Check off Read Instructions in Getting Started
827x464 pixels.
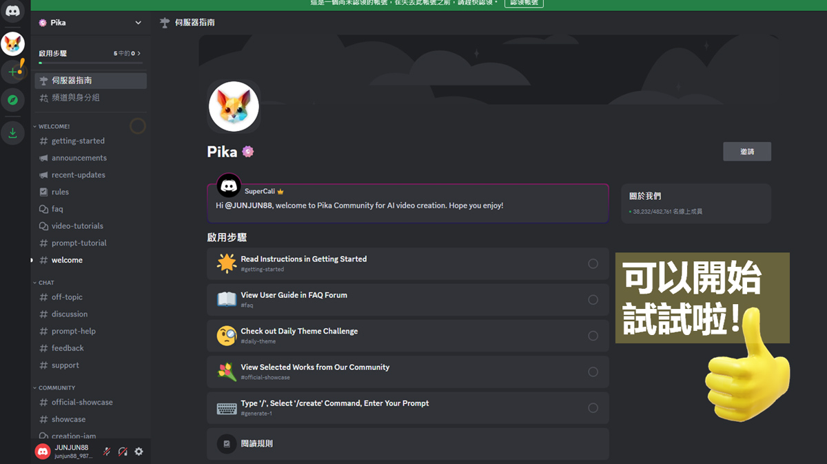tap(593, 263)
